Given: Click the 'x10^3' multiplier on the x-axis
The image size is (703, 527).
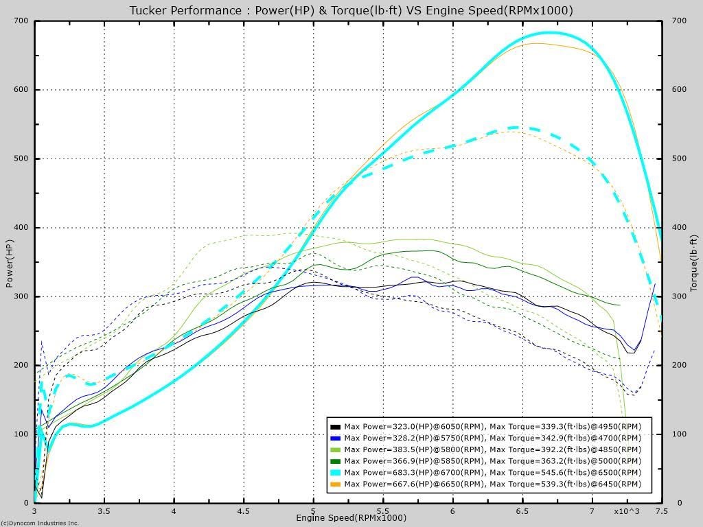Looking at the screenshot, I should tap(627, 511).
